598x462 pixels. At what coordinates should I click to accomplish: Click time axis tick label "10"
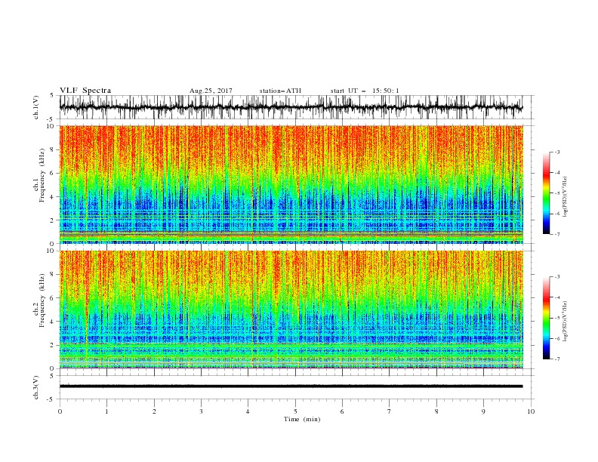coord(531,411)
